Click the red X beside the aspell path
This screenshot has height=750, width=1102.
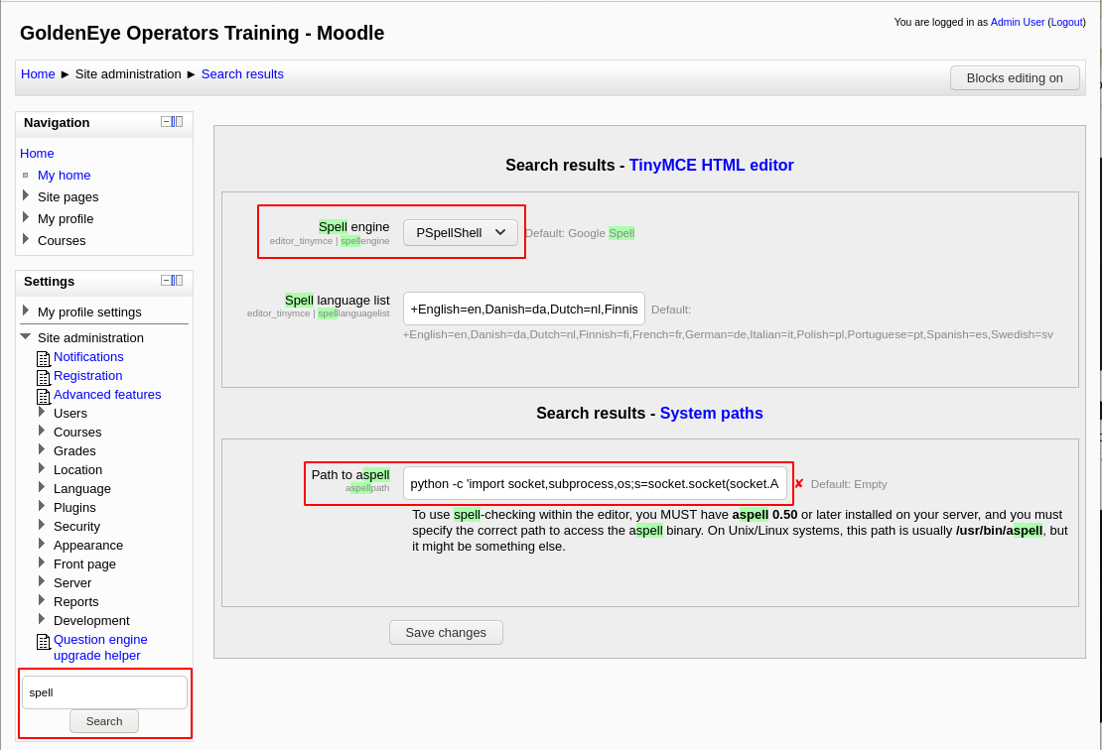(x=798, y=484)
